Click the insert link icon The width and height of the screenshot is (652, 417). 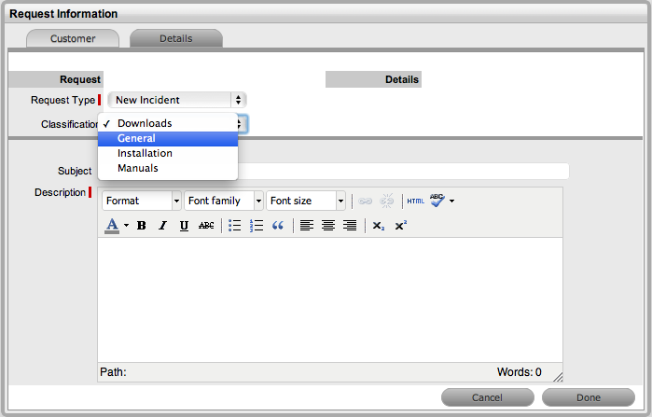[365, 202]
